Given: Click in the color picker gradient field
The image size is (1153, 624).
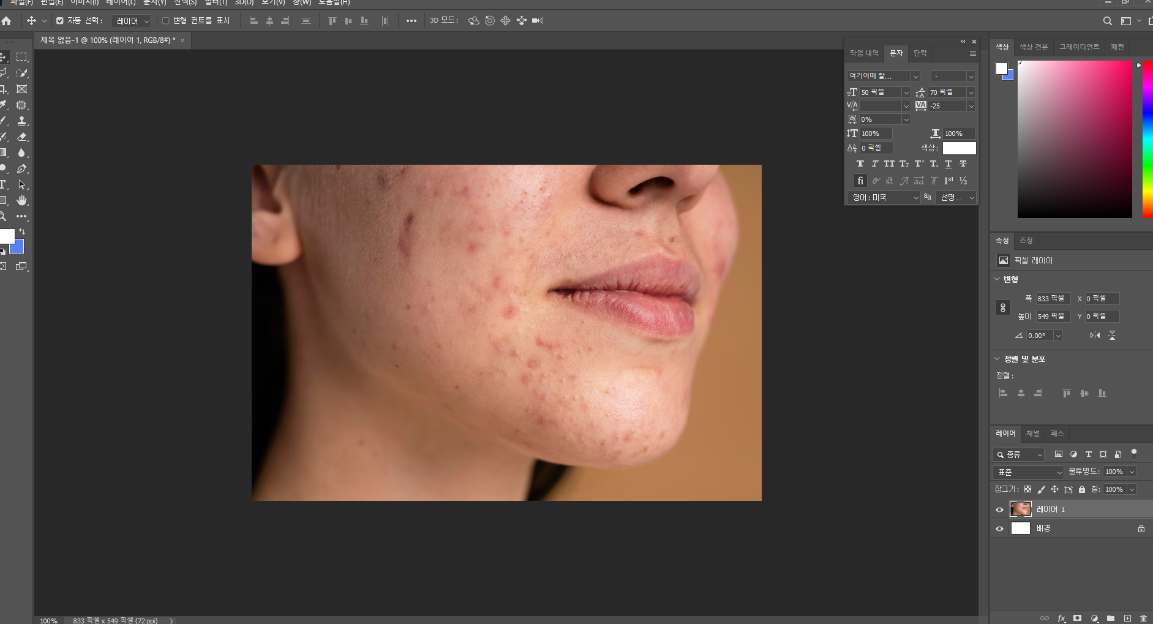Looking at the screenshot, I should (x=1075, y=139).
